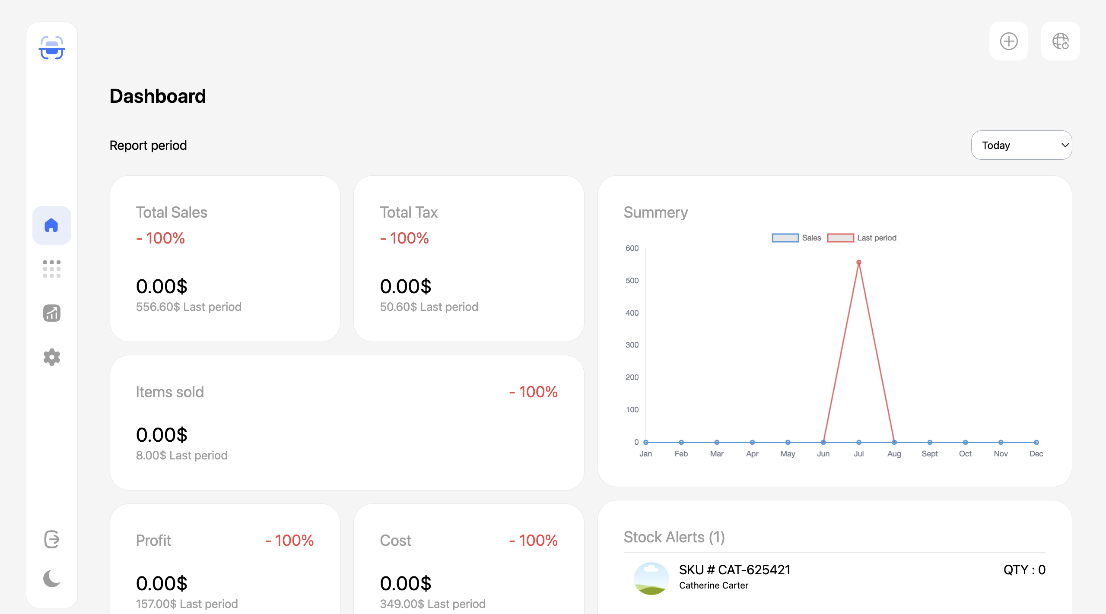Screen dimensions: 1106x614
Task: Open the grid products menu icon
Action: pos(52,269)
